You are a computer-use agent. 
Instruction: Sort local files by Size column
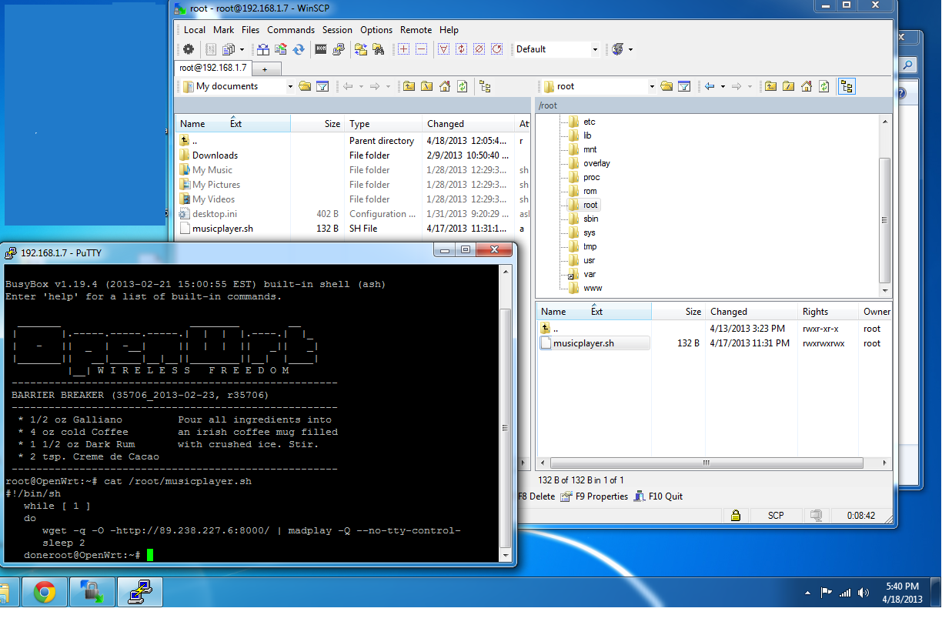[x=317, y=123]
